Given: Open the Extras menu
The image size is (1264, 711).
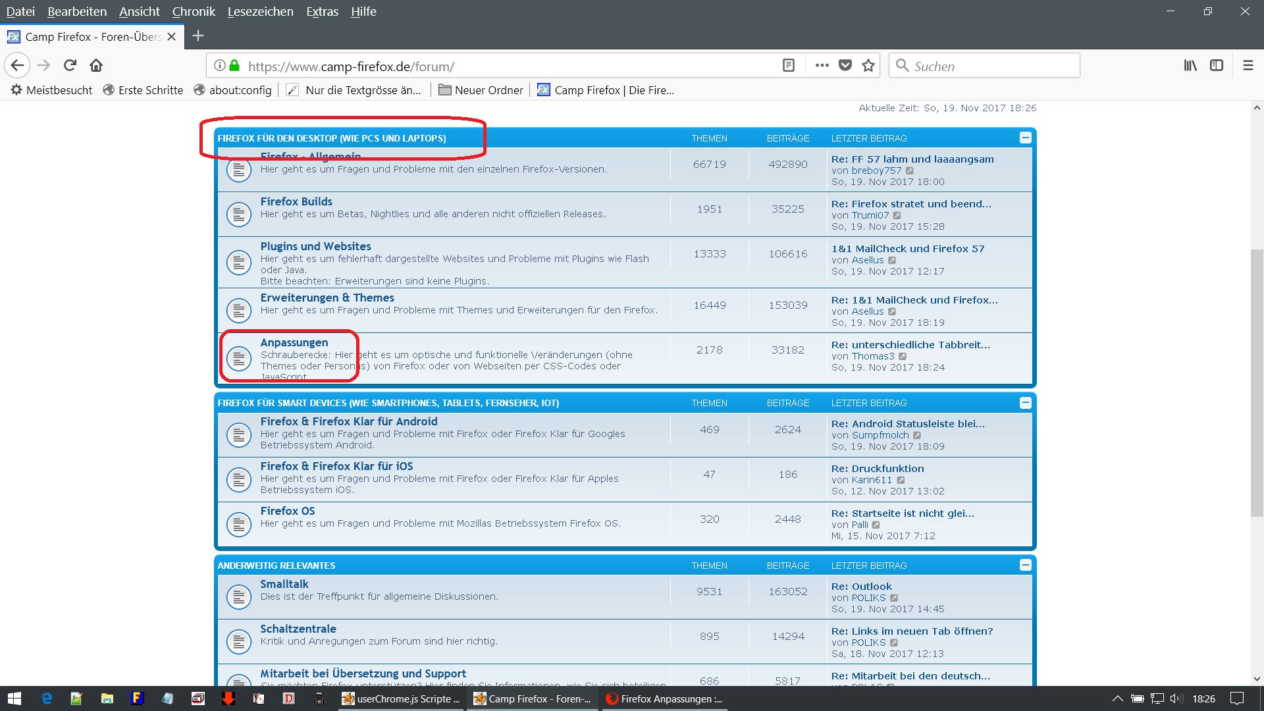Looking at the screenshot, I should click(322, 11).
